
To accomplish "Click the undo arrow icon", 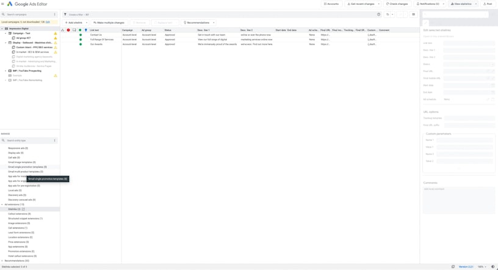I will pos(388,14).
